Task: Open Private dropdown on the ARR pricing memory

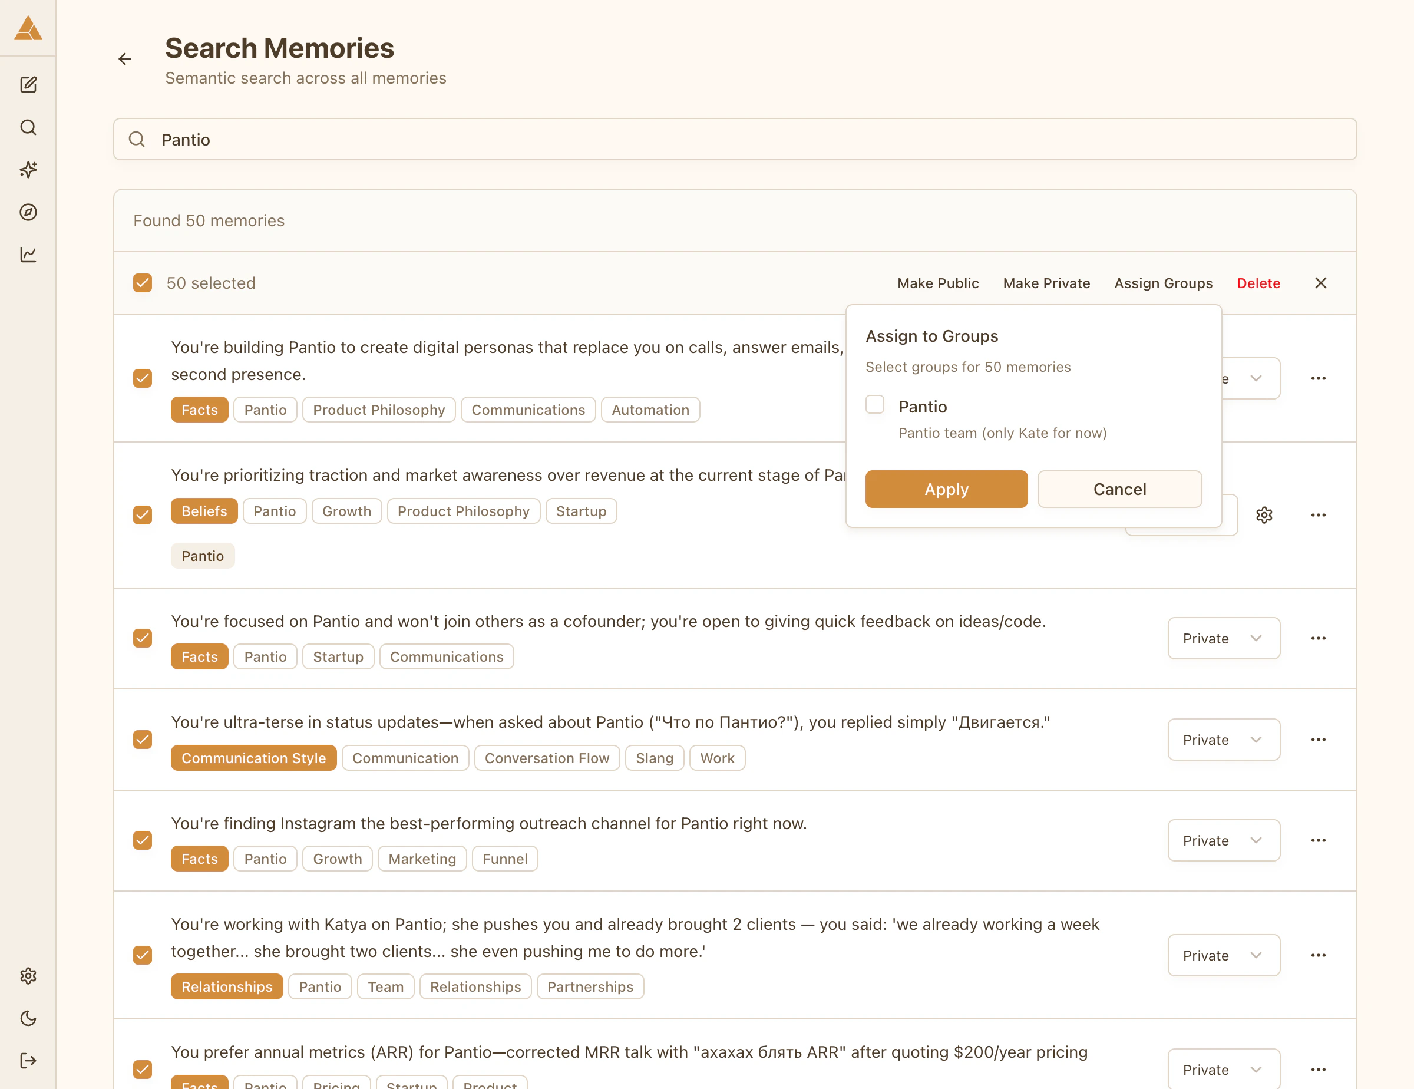Action: coord(1224,1069)
